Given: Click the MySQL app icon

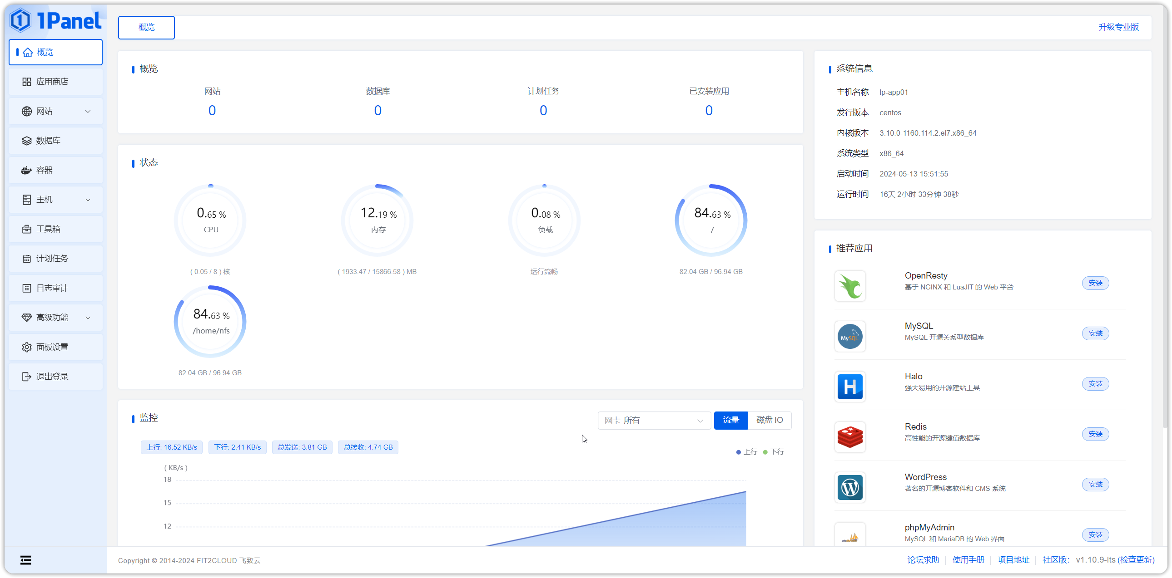Looking at the screenshot, I should tap(850, 336).
